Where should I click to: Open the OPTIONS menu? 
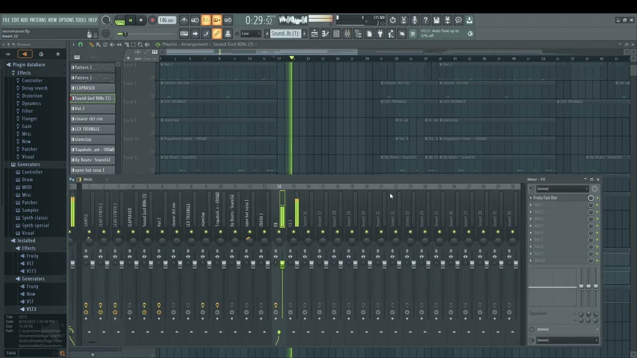tap(66, 20)
